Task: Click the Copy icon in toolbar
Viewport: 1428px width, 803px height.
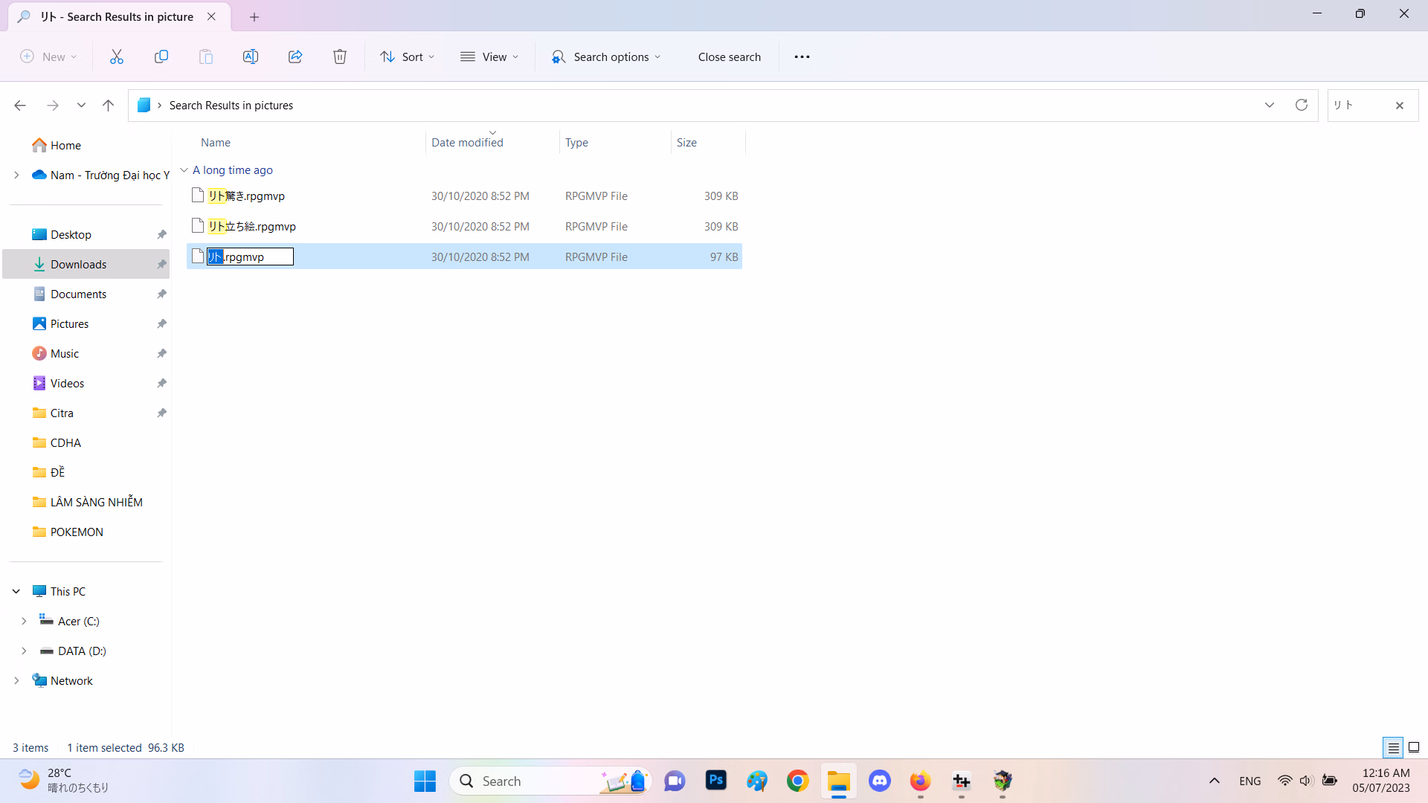Action: pos(161,57)
